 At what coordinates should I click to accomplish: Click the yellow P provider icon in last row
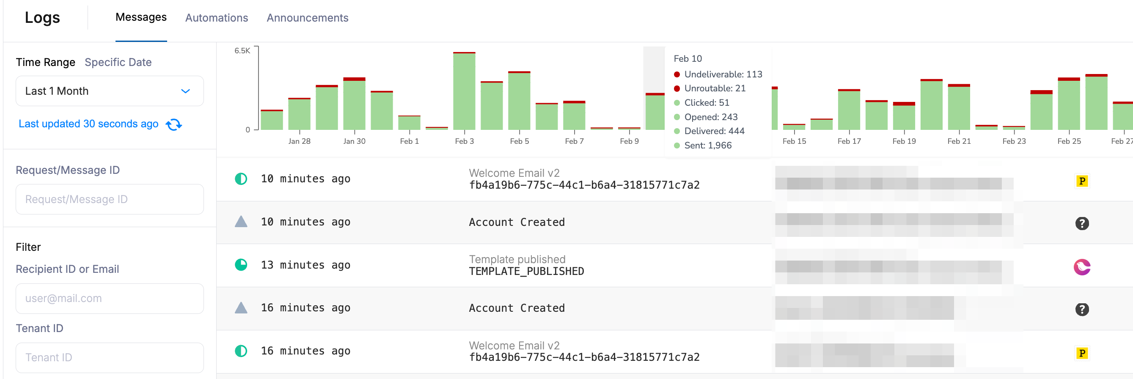[x=1082, y=353]
